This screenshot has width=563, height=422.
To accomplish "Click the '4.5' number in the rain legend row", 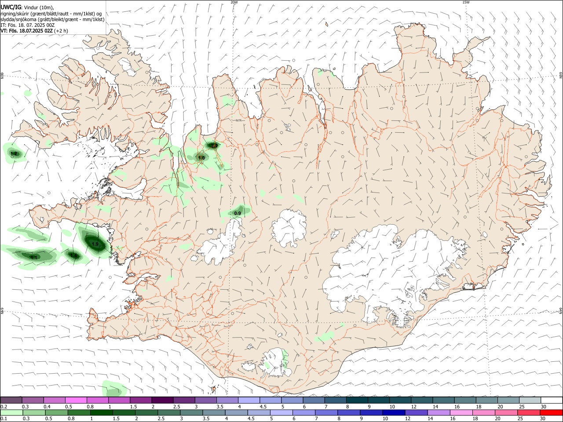I will [x=252, y=418].
